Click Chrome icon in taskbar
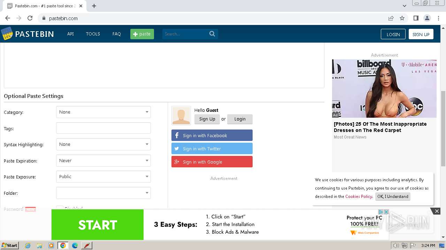 tap(63, 245)
